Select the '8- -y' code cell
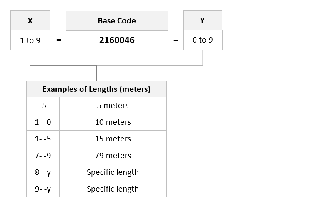The width and height of the screenshot is (317, 207). click(x=43, y=172)
